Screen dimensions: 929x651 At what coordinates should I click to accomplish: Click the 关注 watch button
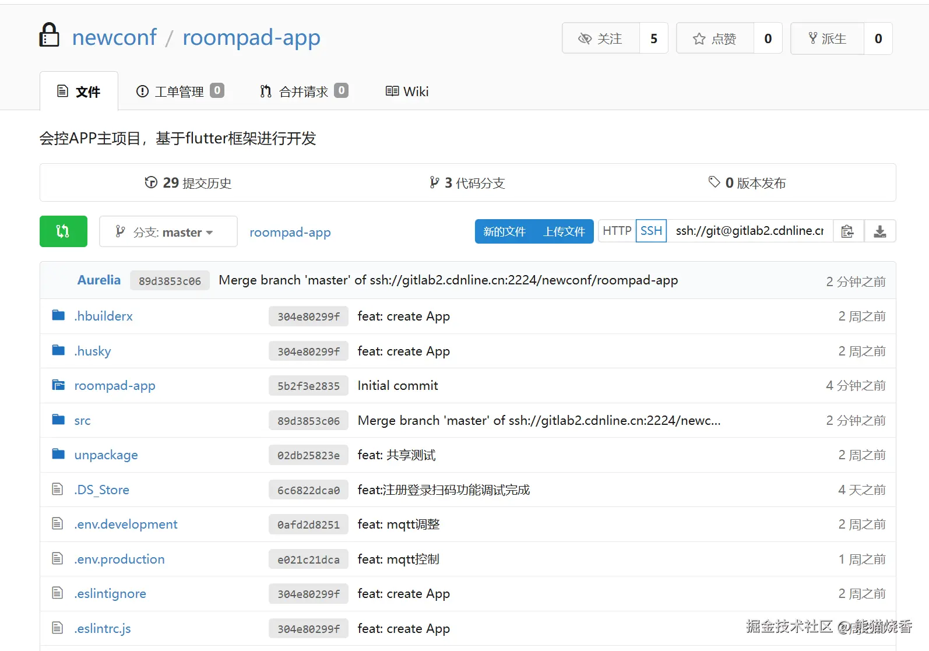[601, 38]
